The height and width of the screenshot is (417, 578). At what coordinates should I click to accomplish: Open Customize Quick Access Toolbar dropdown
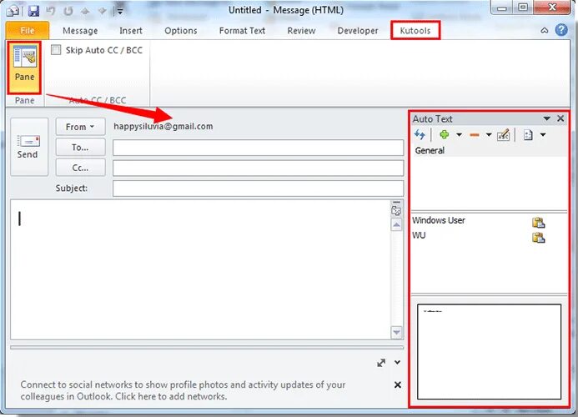(x=120, y=12)
